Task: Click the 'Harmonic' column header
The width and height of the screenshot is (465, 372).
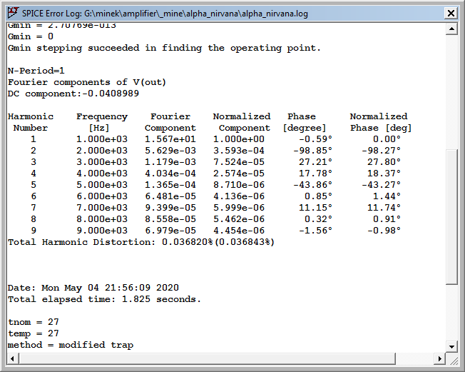Action: [x=31, y=116]
